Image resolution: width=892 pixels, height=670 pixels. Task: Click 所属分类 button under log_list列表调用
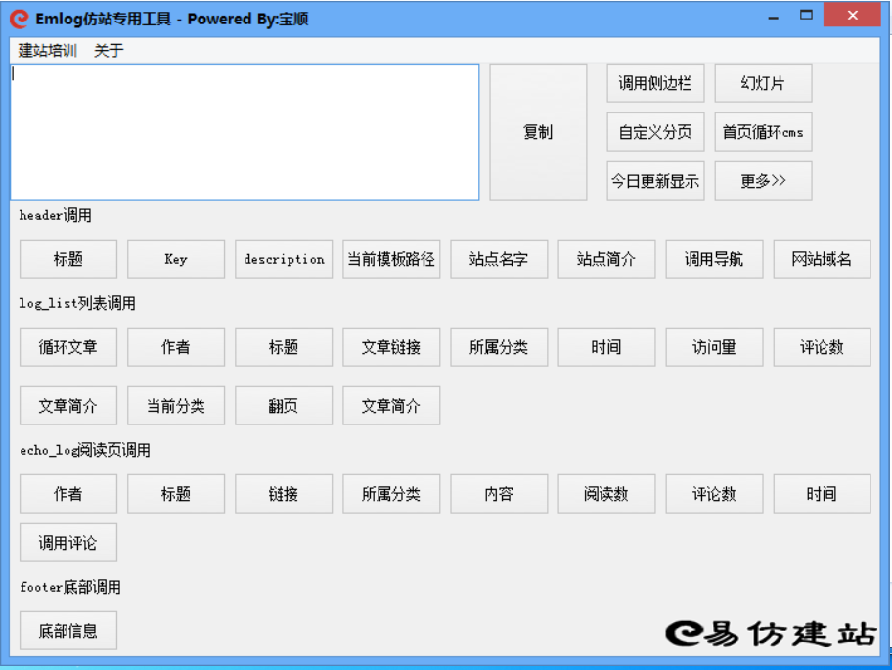(x=499, y=347)
